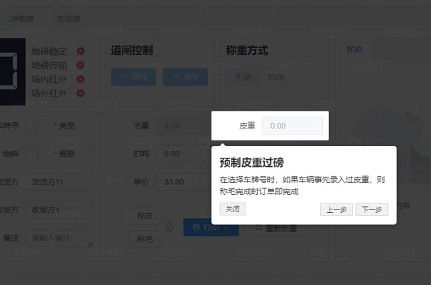Click the 场外红外 red status icon
The image size is (431, 285).
81,93
